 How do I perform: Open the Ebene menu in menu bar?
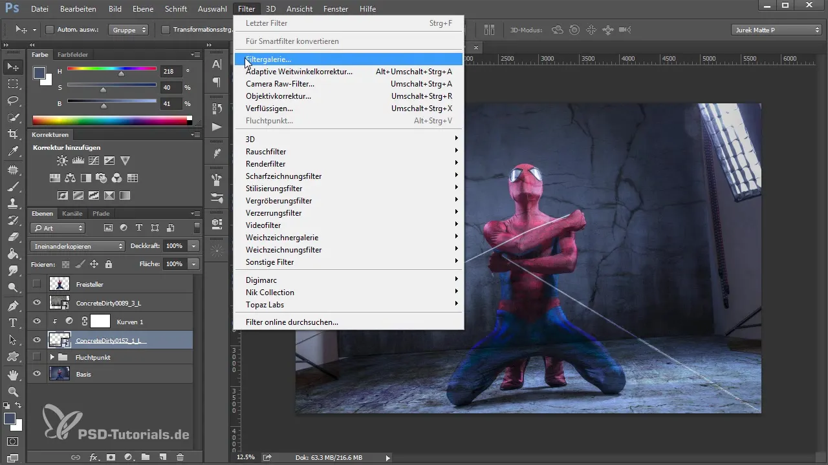143,9
